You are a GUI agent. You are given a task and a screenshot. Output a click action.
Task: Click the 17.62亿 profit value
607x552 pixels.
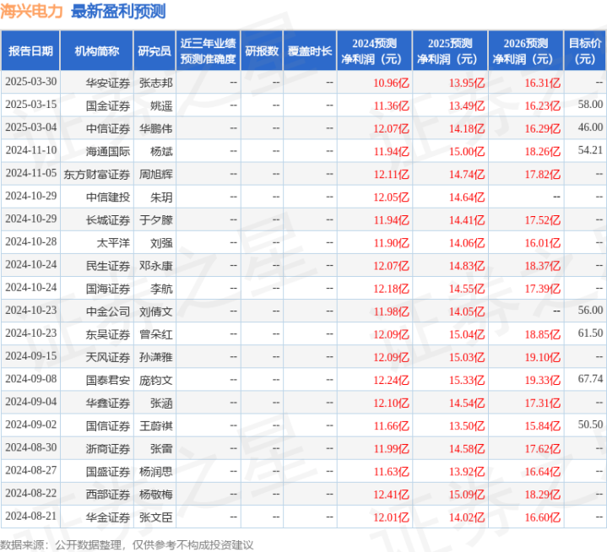[x=542, y=448]
